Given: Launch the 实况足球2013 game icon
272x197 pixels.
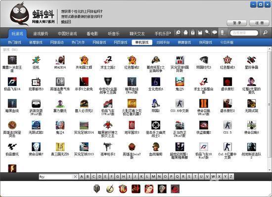Looking at the screenshot, I should tap(84, 147).
